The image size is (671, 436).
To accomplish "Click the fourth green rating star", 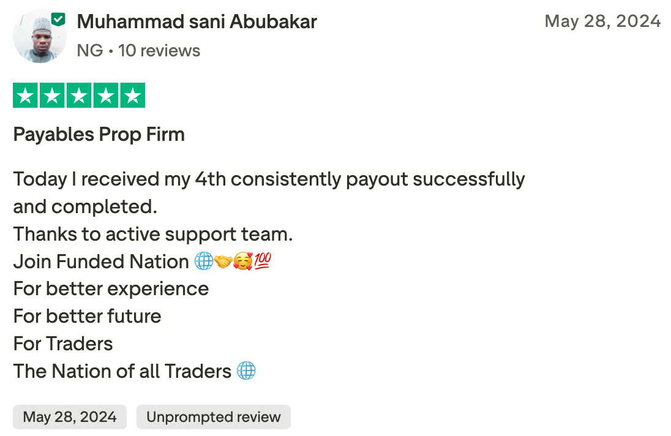I will [x=105, y=96].
